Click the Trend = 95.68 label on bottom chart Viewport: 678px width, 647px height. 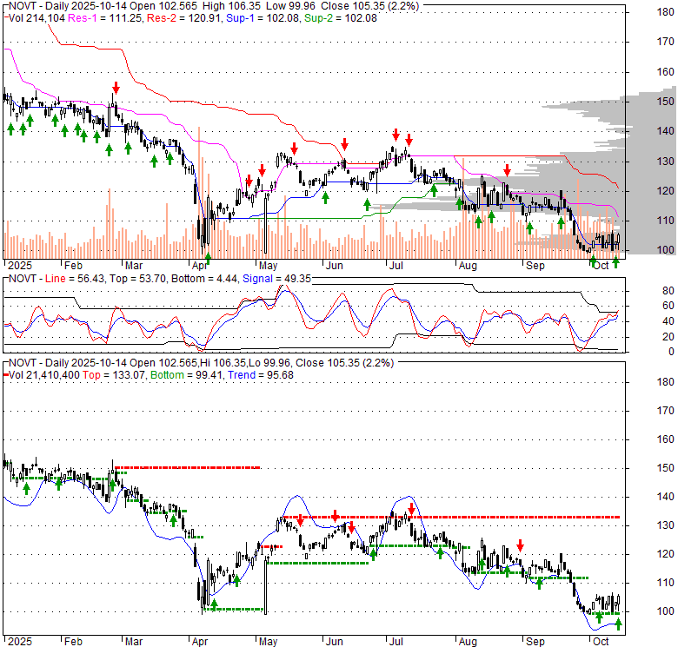pos(261,375)
